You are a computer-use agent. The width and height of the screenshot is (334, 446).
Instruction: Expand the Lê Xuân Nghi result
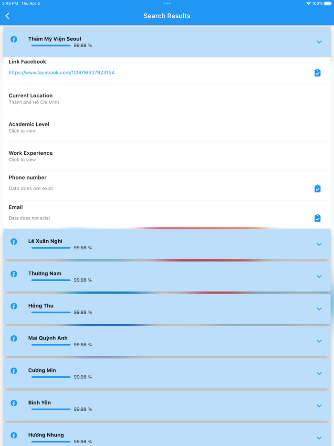click(319, 244)
